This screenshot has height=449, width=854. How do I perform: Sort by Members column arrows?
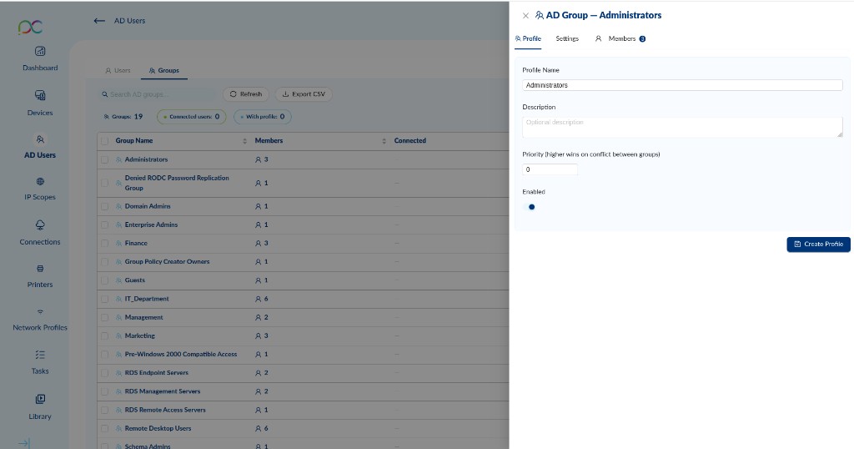384,141
